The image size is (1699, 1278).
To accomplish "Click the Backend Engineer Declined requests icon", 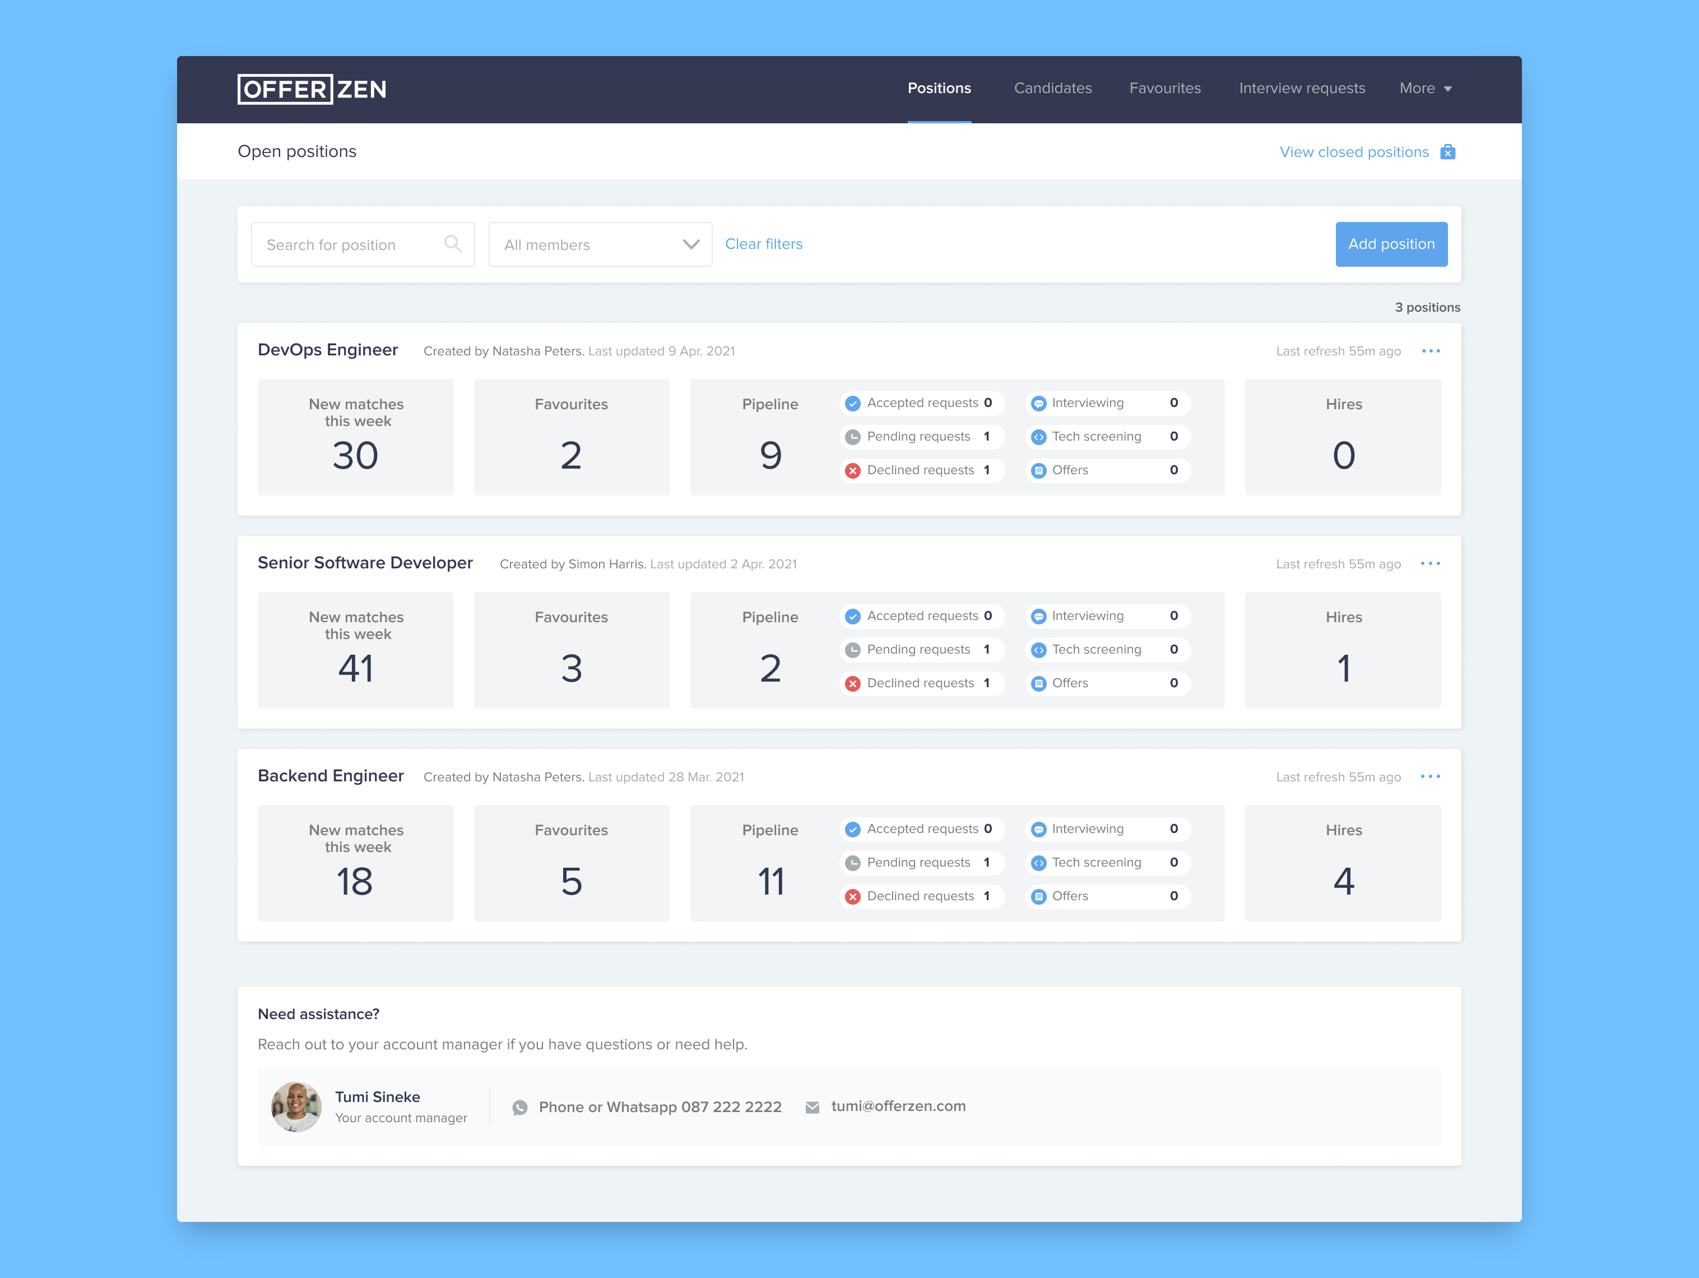I will [x=852, y=897].
